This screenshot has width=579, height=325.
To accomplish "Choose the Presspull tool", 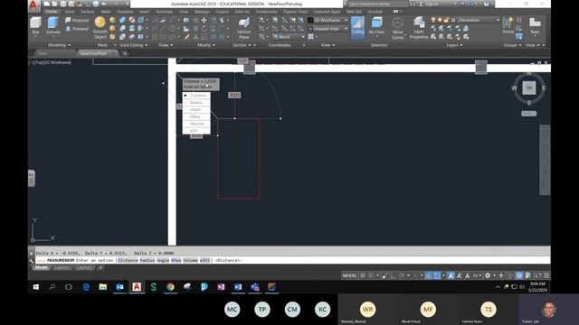I will tap(77, 29).
